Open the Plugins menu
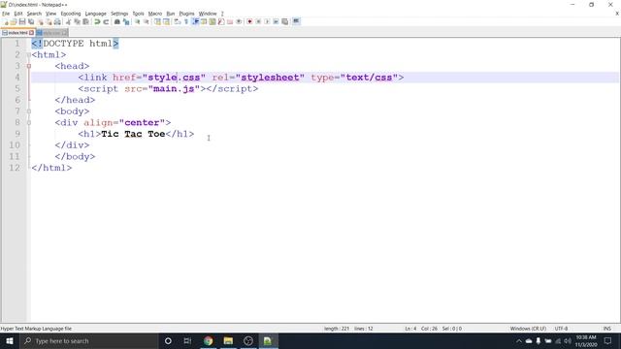The height and width of the screenshot is (349, 621). (186, 14)
